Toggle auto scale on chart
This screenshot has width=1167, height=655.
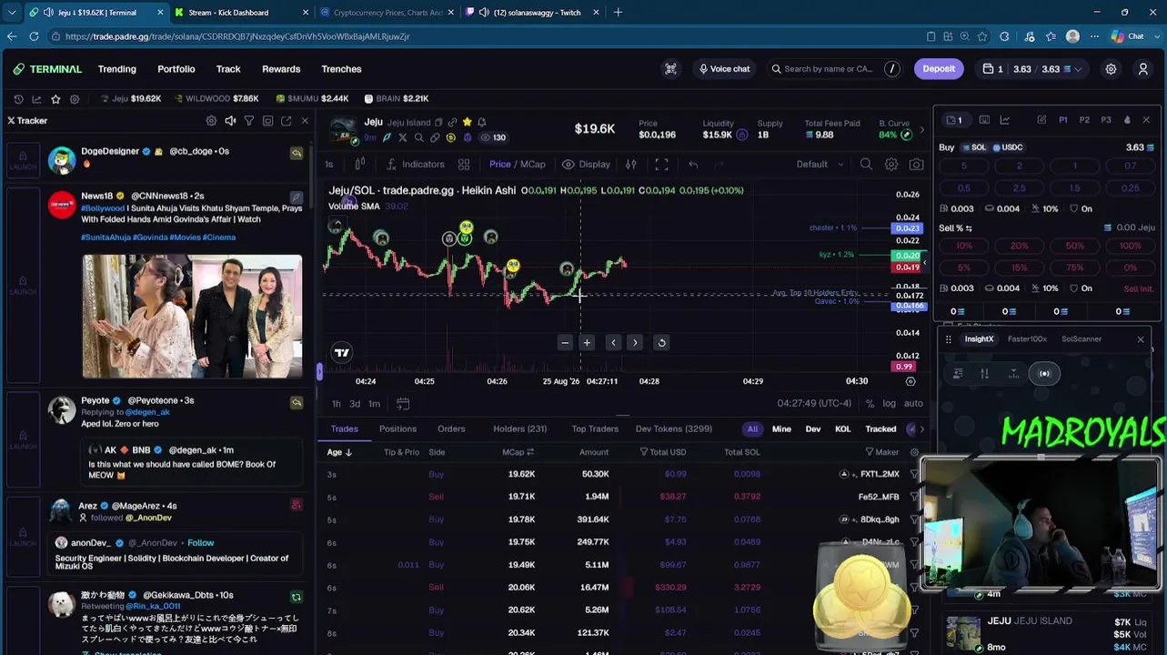913,404
